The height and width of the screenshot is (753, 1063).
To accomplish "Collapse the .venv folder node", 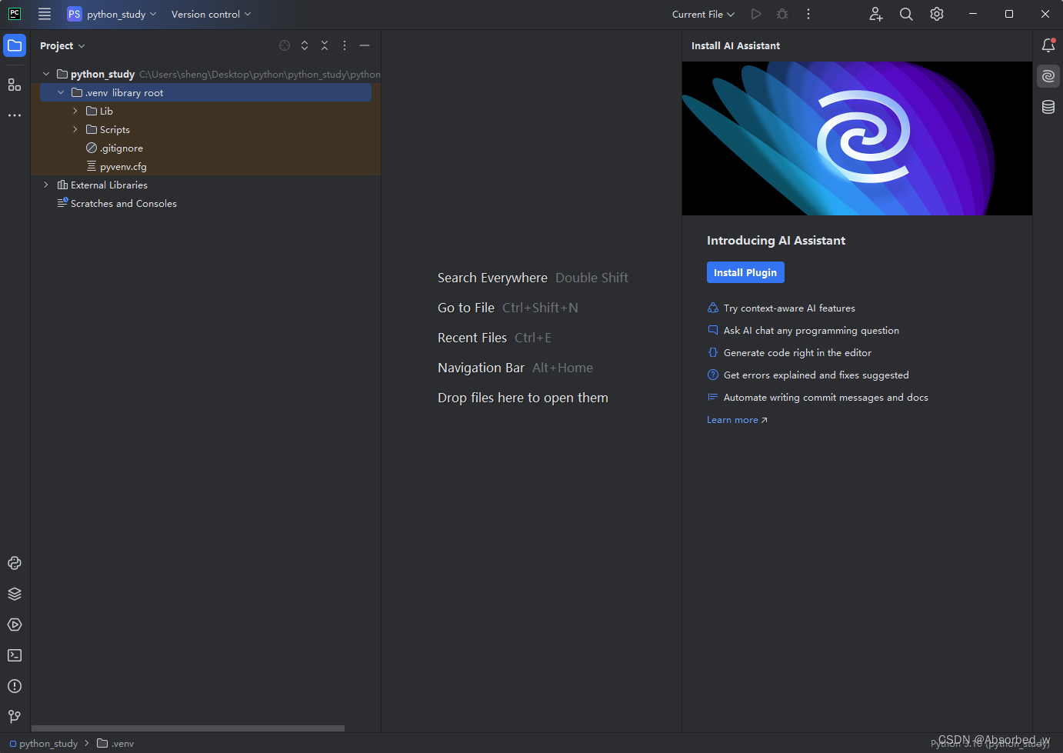I will tap(61, 92).
